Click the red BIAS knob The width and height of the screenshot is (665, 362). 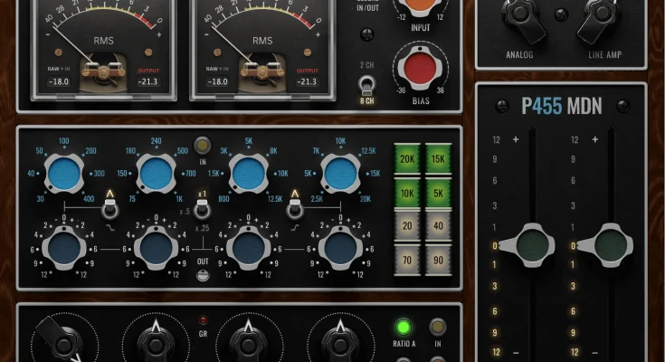pos(420,68)
